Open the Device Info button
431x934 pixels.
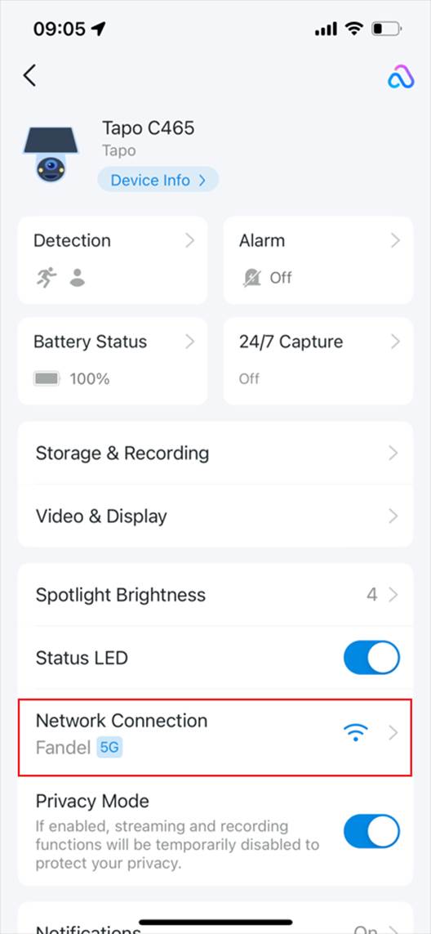(158, 180)
